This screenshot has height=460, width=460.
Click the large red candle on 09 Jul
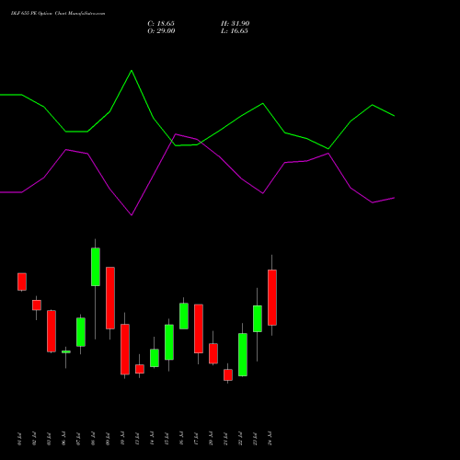tap(110, 298)
